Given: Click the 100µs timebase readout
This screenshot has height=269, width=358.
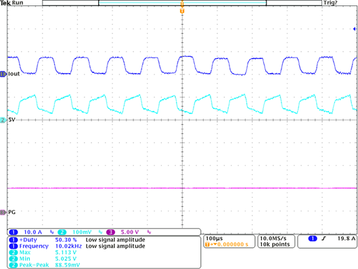Looking at the screenshot, I should [215, 239].
